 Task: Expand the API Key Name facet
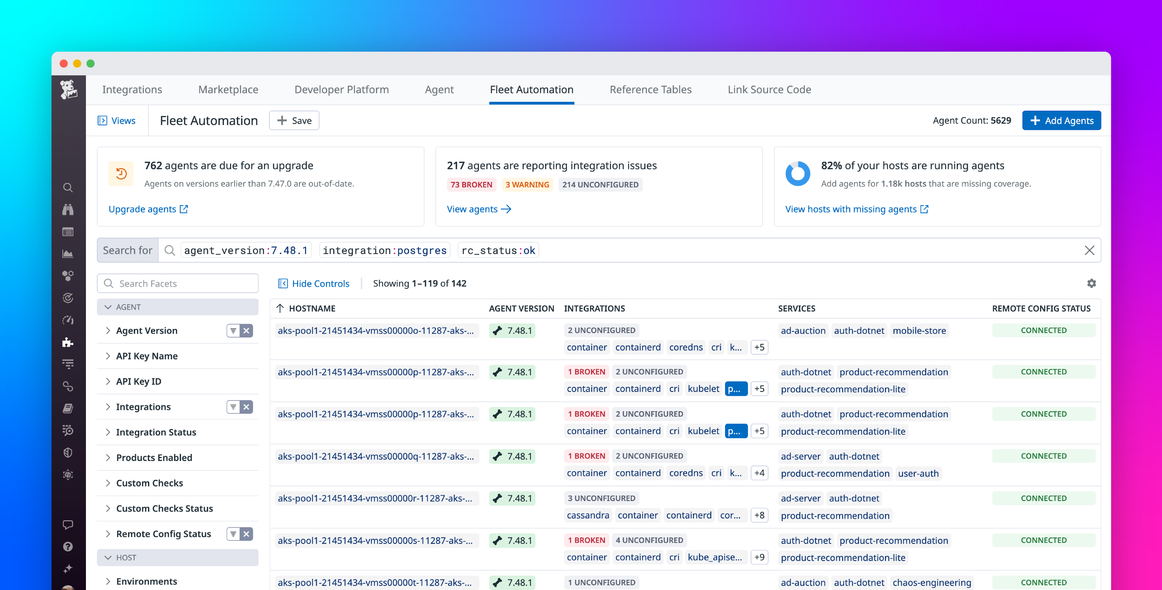pos(108,356)
